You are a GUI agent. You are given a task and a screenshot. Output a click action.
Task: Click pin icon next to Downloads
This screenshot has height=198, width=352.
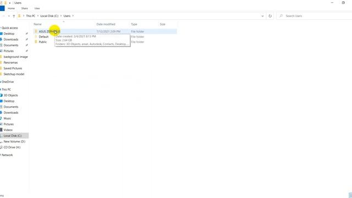pos(27,39)
